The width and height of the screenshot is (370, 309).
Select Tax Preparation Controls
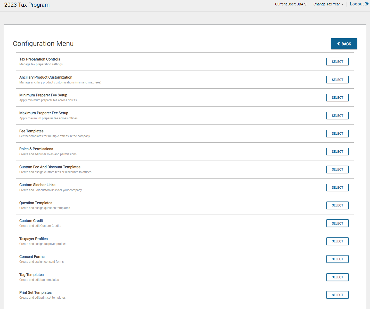337,62
